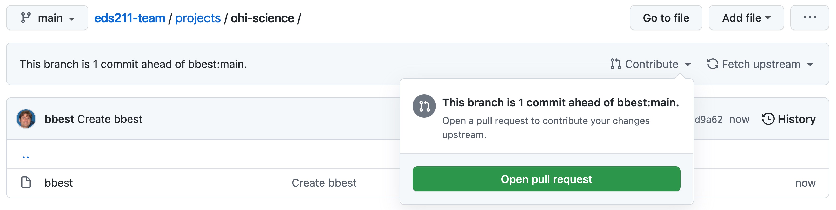This screenshot has width=836, height=210.
Task: Open the eds211-team repository link
Action: [130, 18]
